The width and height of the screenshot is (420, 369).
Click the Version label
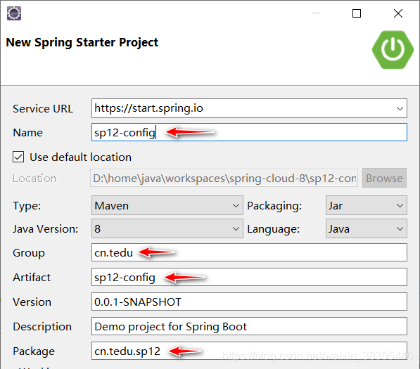(32, 302)
